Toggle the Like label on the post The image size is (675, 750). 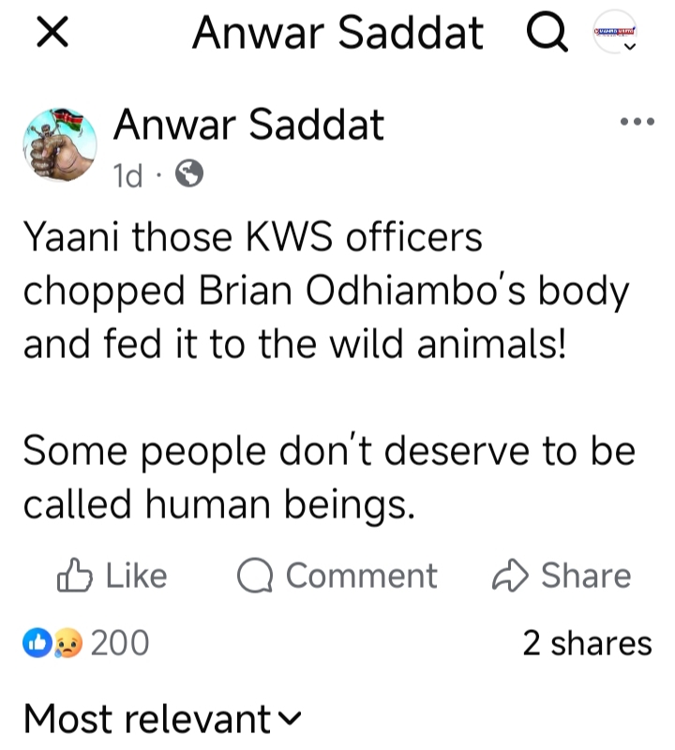pos(136,576)
